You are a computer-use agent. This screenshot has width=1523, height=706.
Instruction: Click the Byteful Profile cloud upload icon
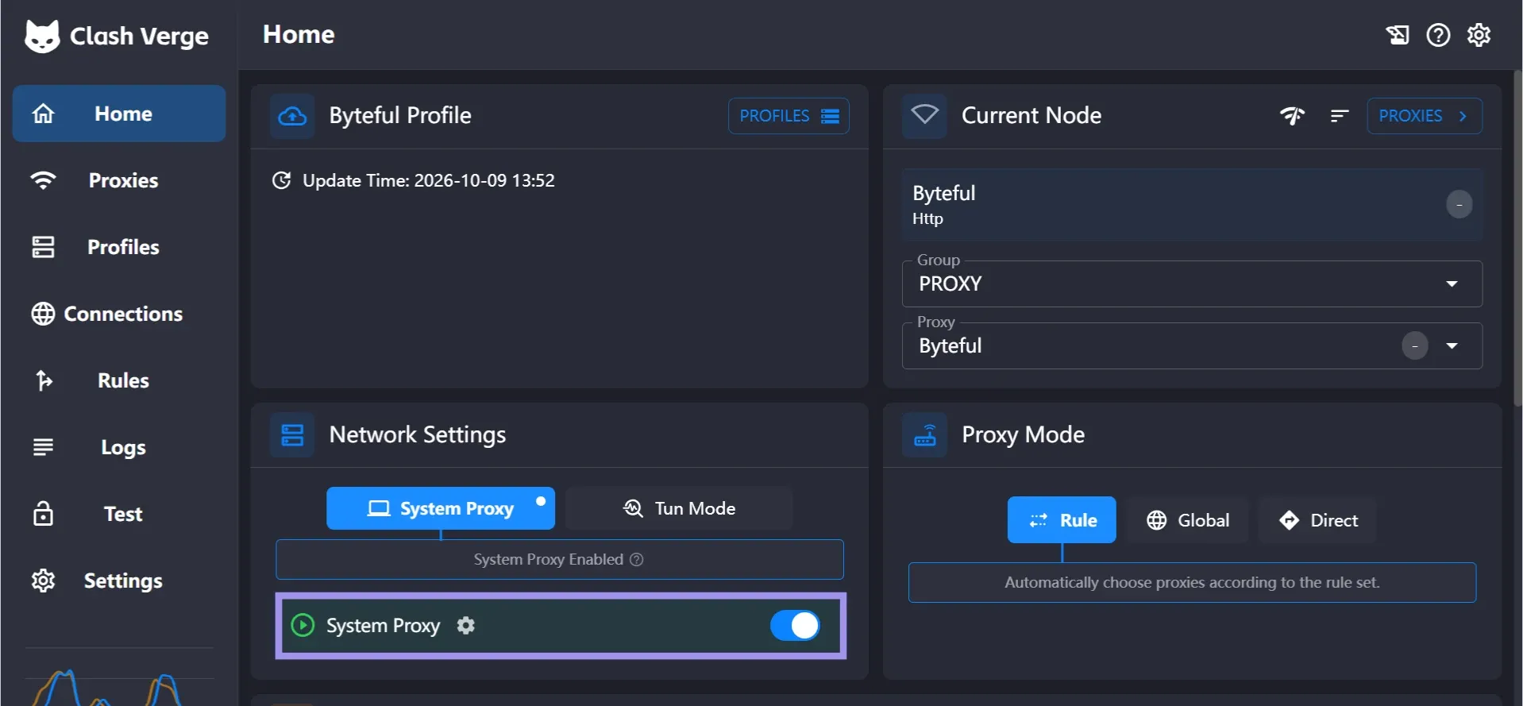pyautogui.click(x=292, y=116)
